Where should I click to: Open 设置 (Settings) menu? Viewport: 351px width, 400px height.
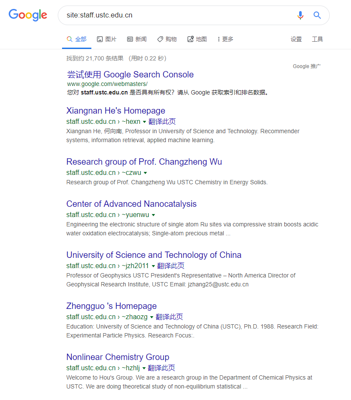click(296, 39)
